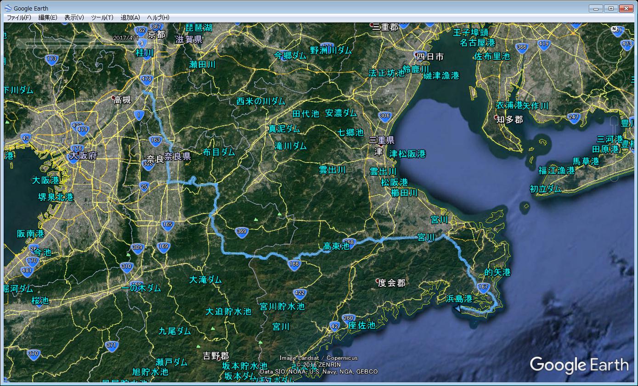Expand the ツール(T) menu

pyautogui.click(x=102, y=17)
